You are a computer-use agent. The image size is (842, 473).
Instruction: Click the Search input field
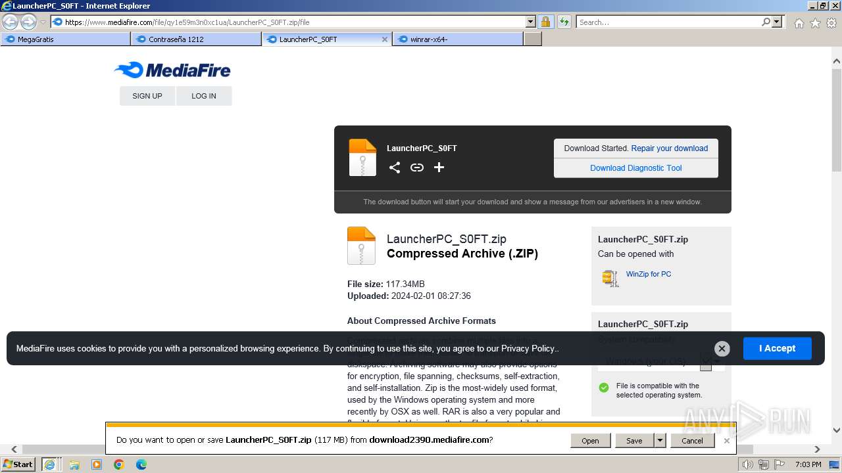tap(668, 22)
